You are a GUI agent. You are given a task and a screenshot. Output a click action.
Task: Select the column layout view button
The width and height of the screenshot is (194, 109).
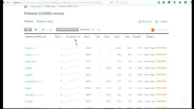click(43, 30)
